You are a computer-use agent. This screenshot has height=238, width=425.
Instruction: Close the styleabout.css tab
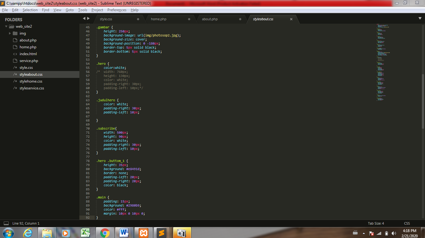coord(291,19)
